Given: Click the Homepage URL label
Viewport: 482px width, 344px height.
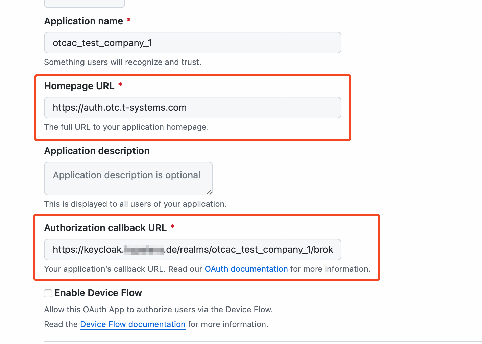Looking at the screenshot, I should click(x=79, y=86).
